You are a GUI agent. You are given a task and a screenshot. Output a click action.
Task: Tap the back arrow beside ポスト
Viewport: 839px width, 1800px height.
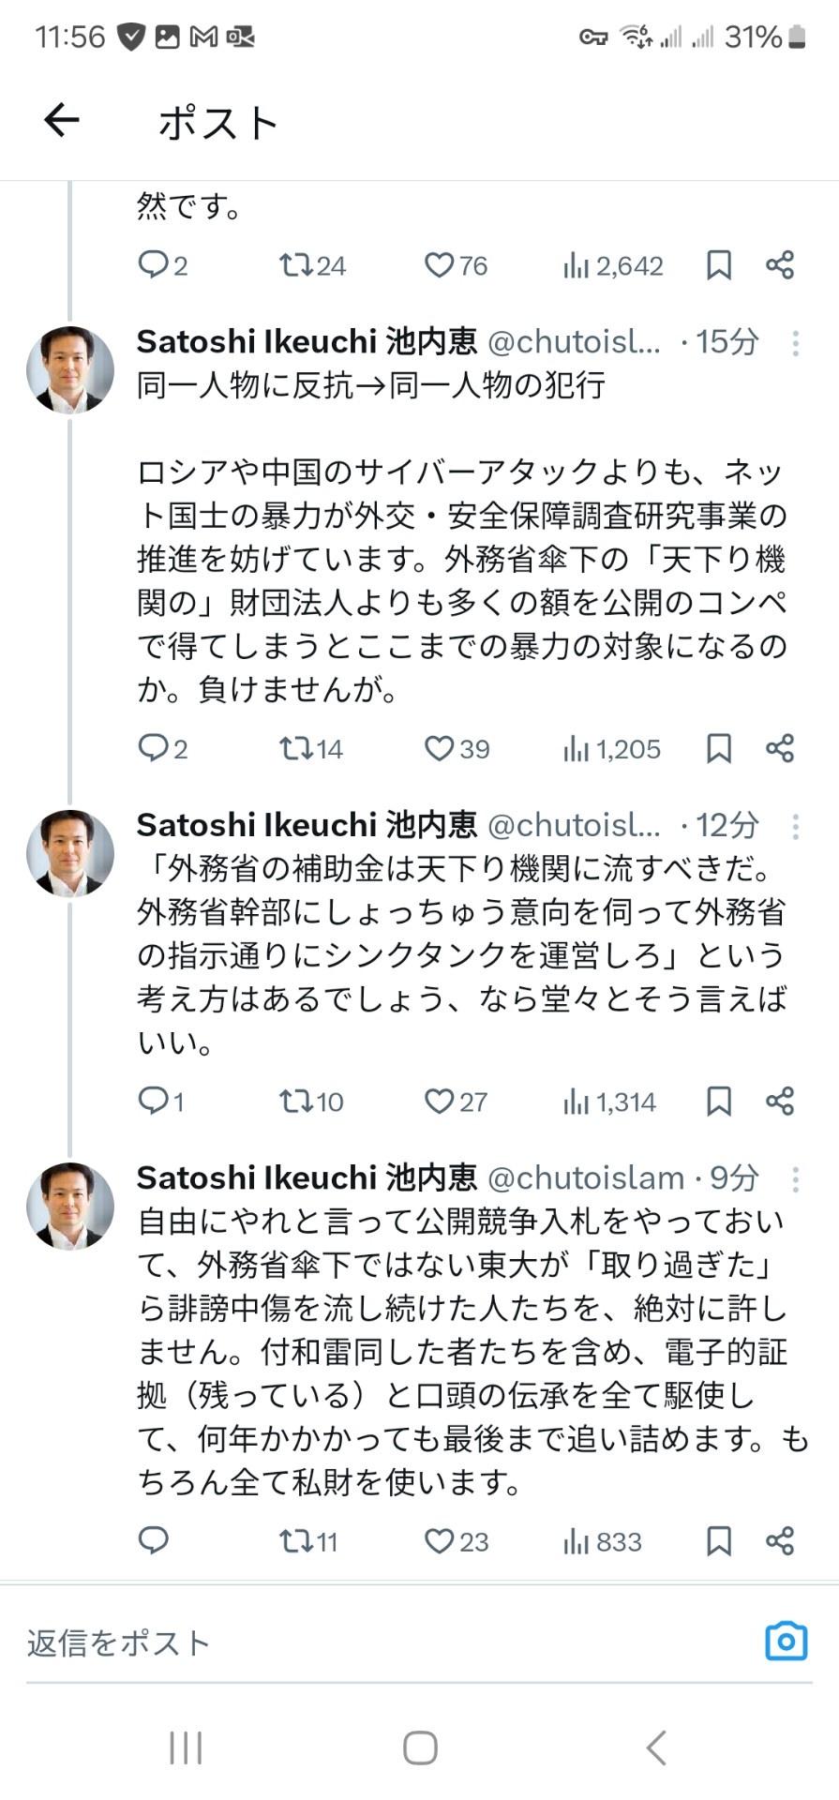click(x=62, y=121)
